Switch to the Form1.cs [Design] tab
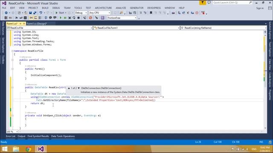The height and width of the screenshot is (153, 273). click(37, 24)
